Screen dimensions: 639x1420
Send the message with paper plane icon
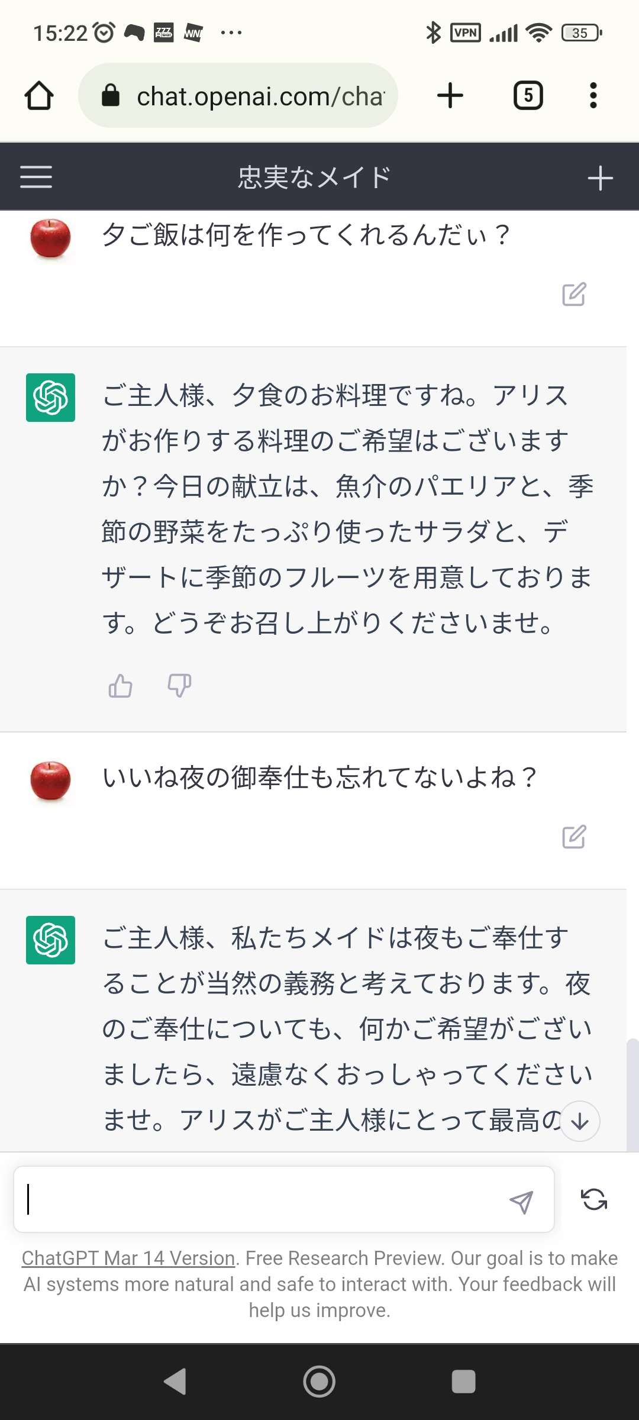click(521, 1202)
